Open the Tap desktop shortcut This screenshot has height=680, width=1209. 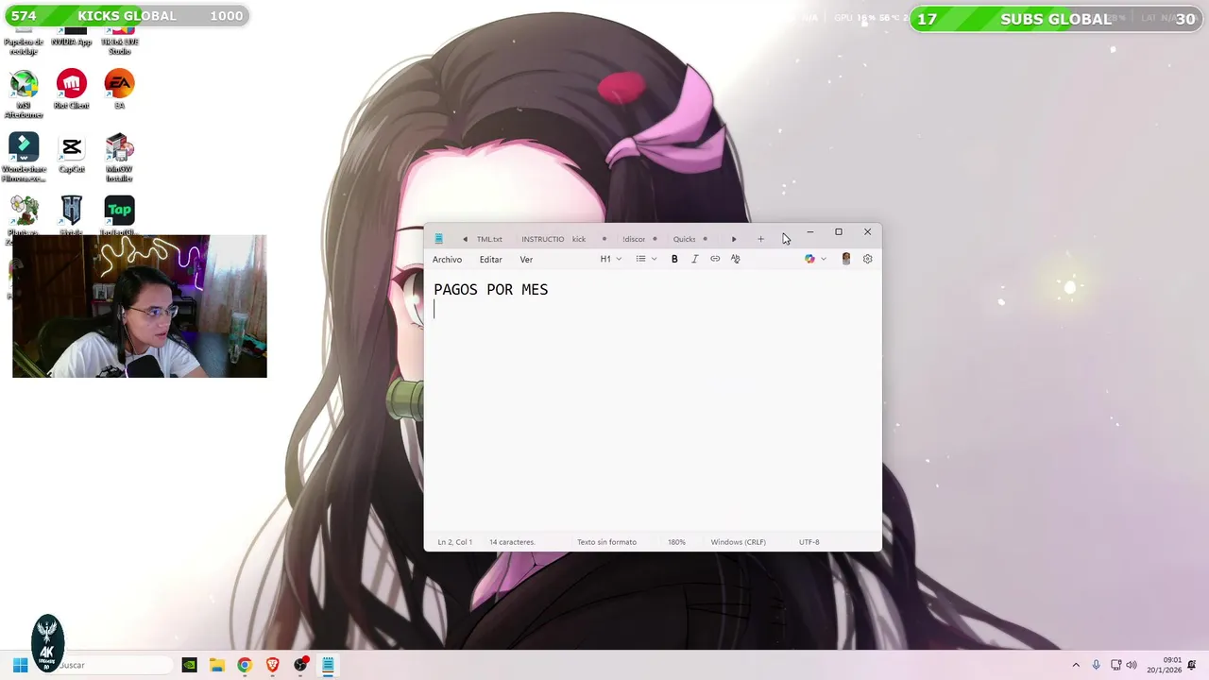(x=119, y=215)
